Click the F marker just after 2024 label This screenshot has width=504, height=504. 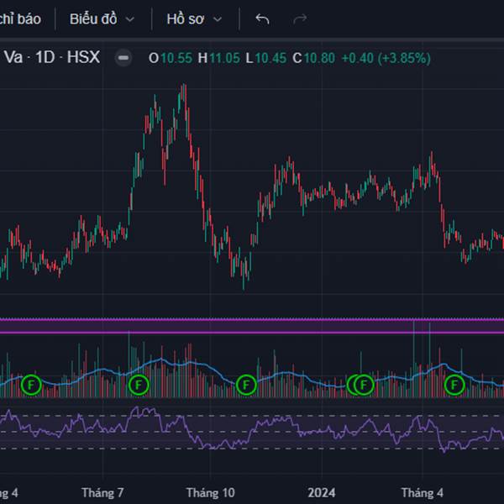[364, 385]
